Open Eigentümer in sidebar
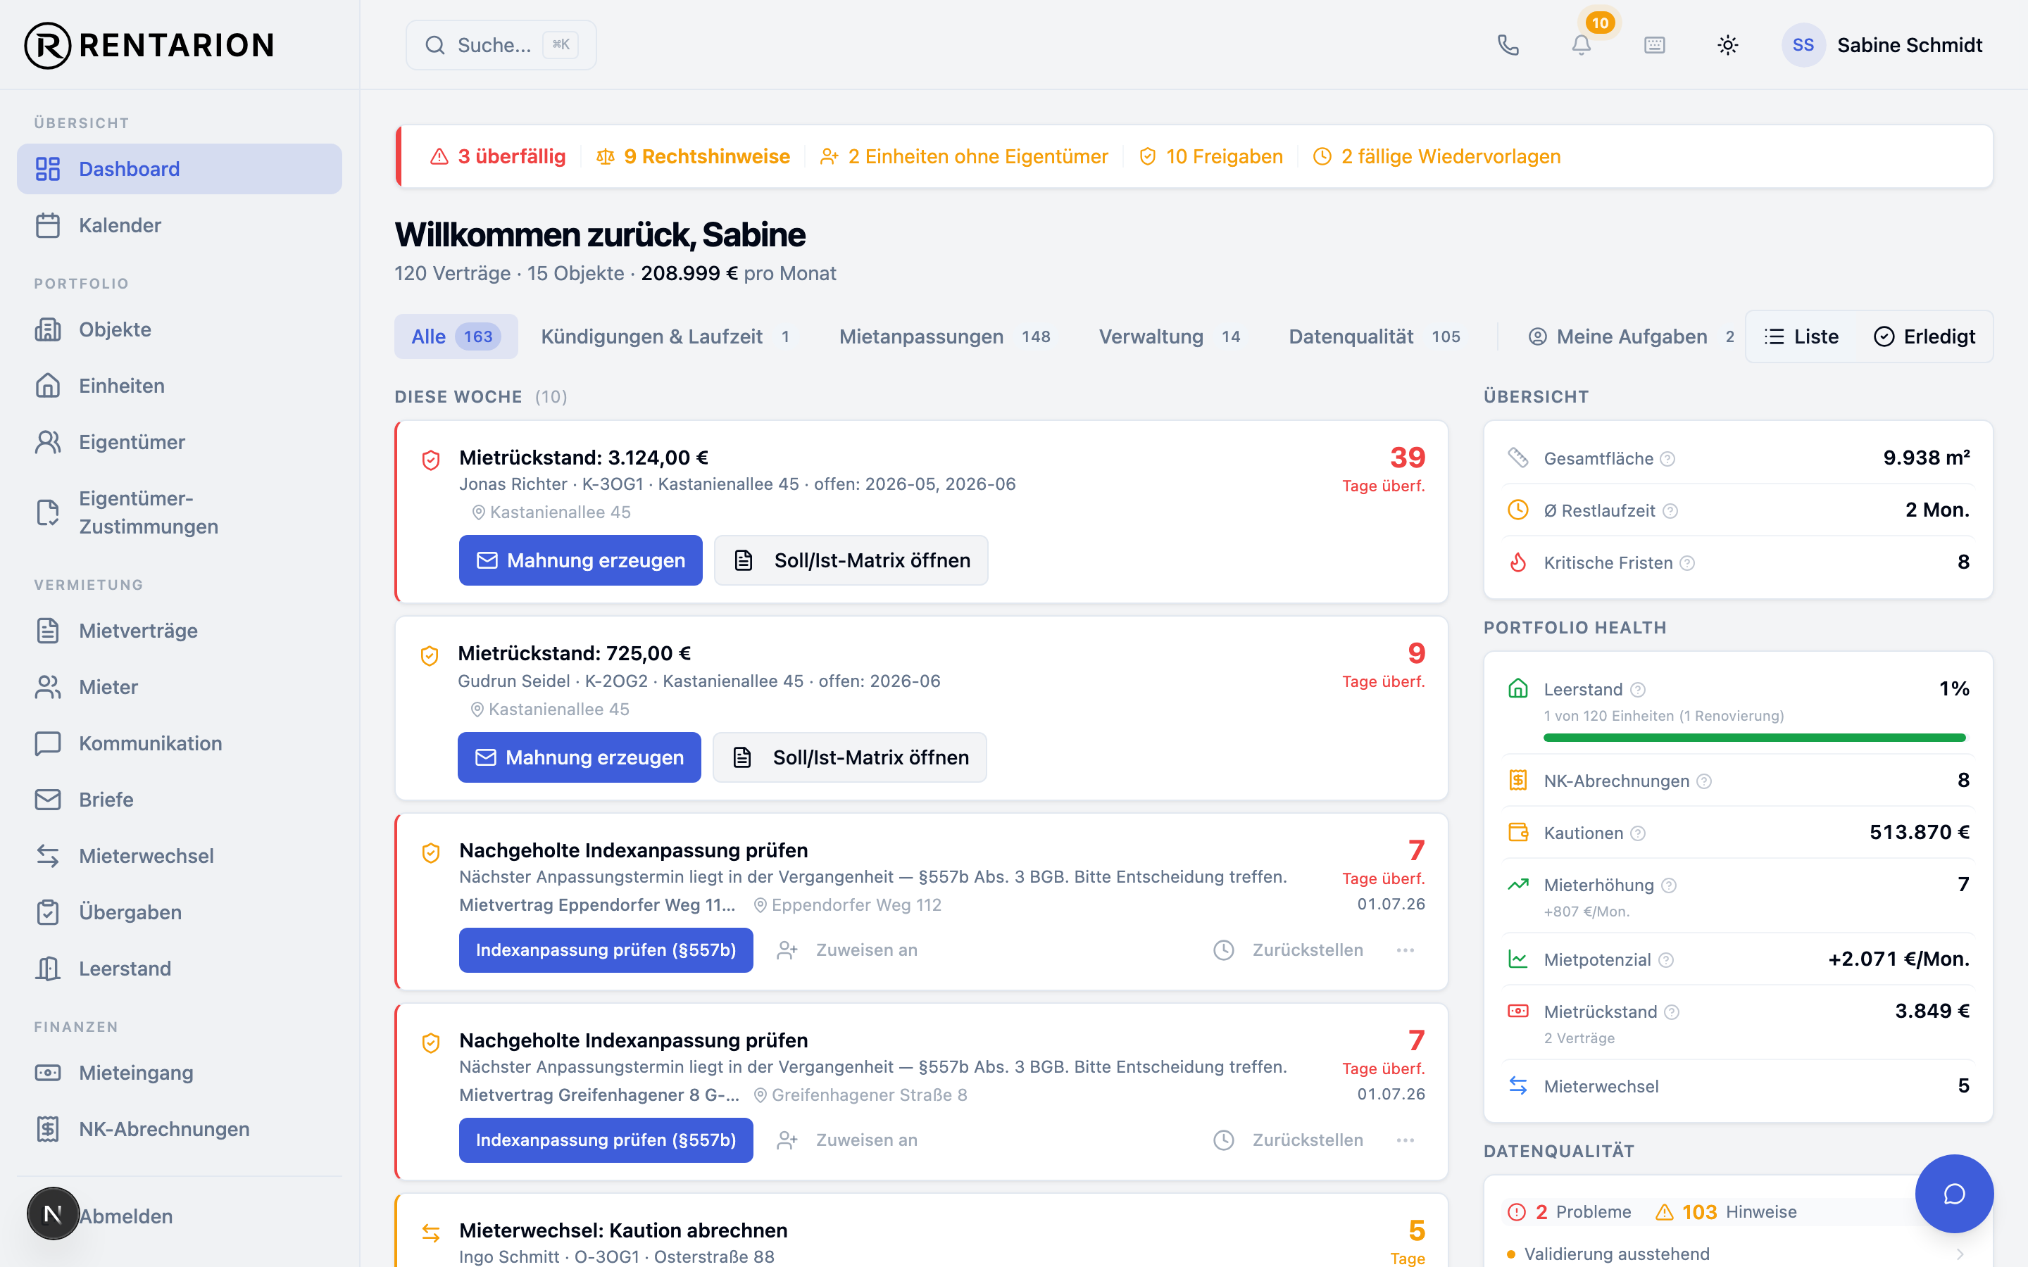Viewport: 2028px width, 1267px height. point(180,441)
